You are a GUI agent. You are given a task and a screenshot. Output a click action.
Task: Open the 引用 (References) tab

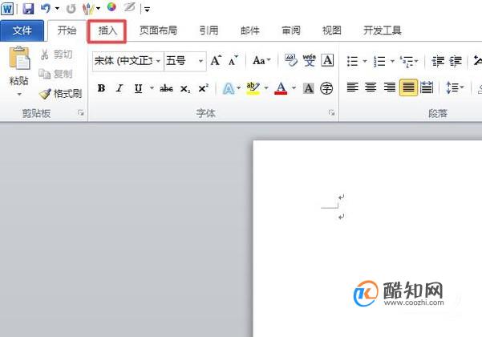[209, 30]
